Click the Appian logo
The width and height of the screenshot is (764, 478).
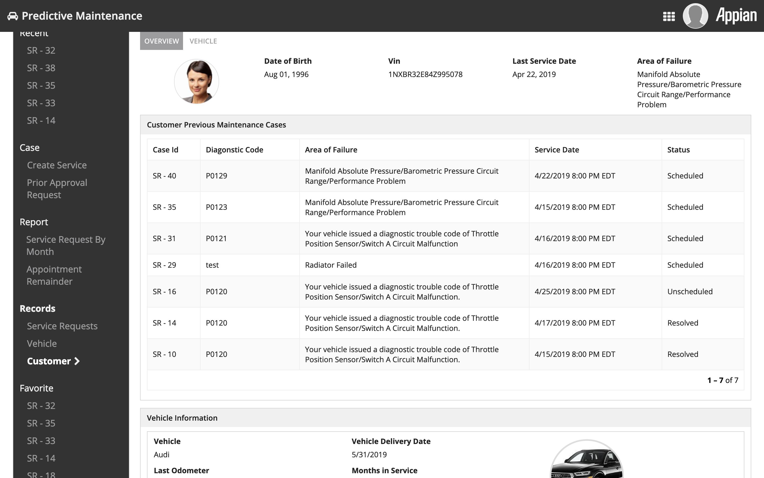pos(736,16)
